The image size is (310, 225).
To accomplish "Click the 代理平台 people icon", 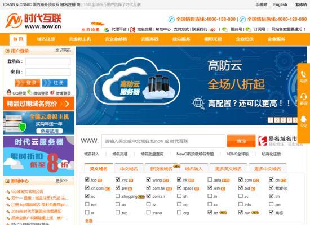I will 107,30.
